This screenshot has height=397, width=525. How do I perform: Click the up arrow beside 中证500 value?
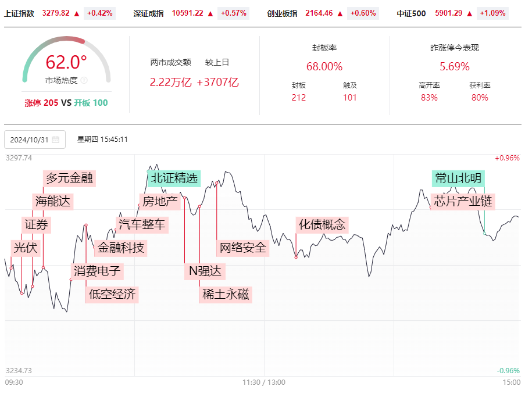469,14
